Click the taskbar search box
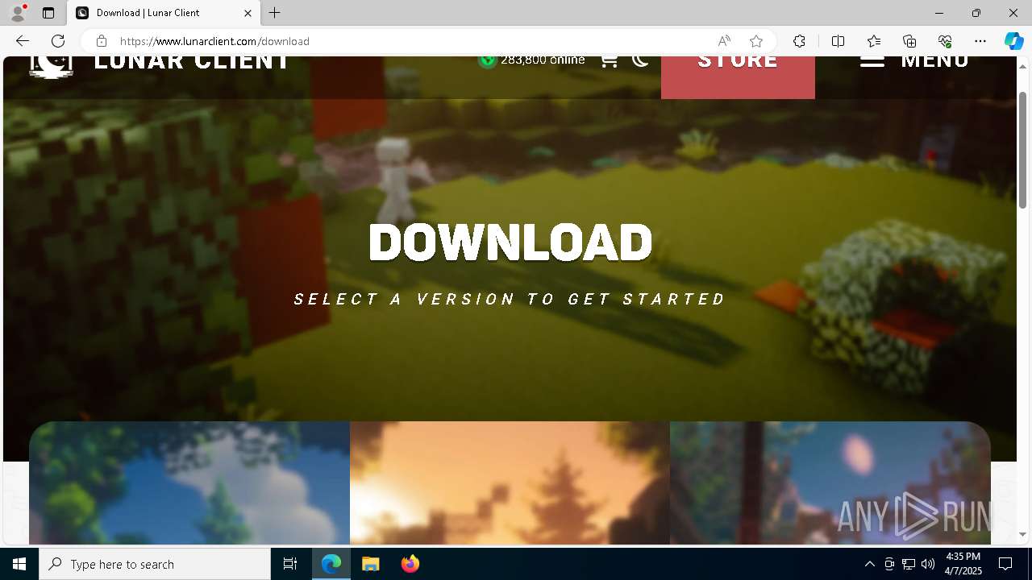 155,564
